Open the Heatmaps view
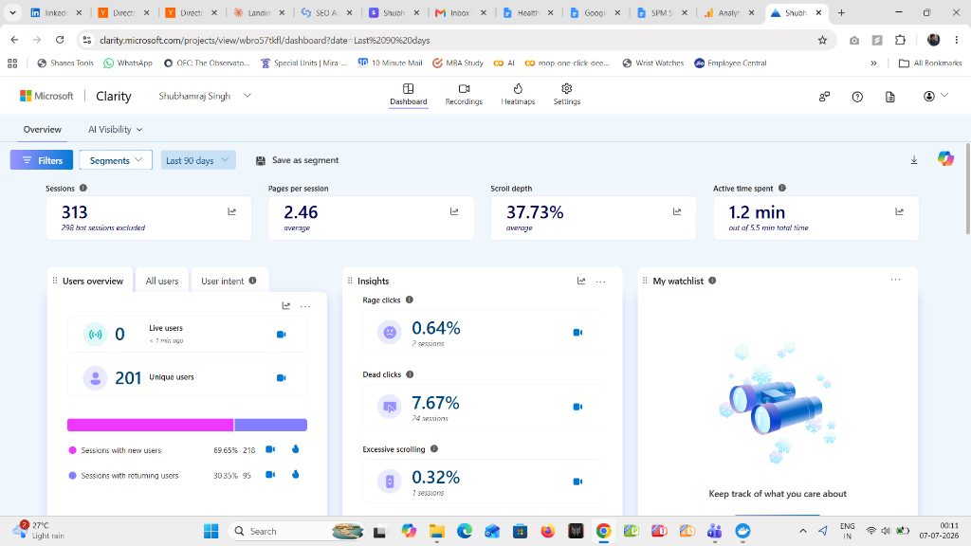Image resolution: width=971 pixels, height=546 pixels. 518,95
